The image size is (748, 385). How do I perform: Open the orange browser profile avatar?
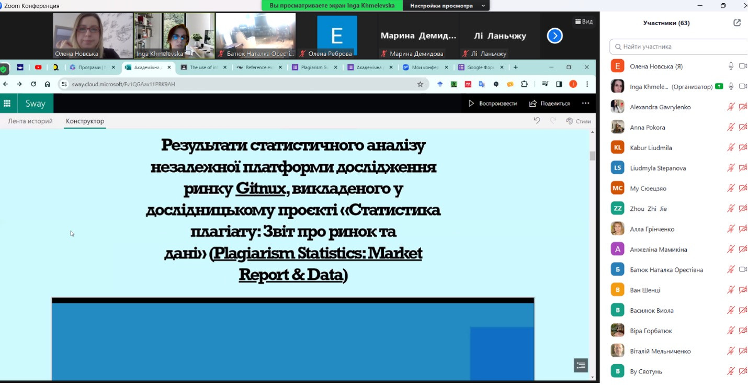click(x=573, y=84)
